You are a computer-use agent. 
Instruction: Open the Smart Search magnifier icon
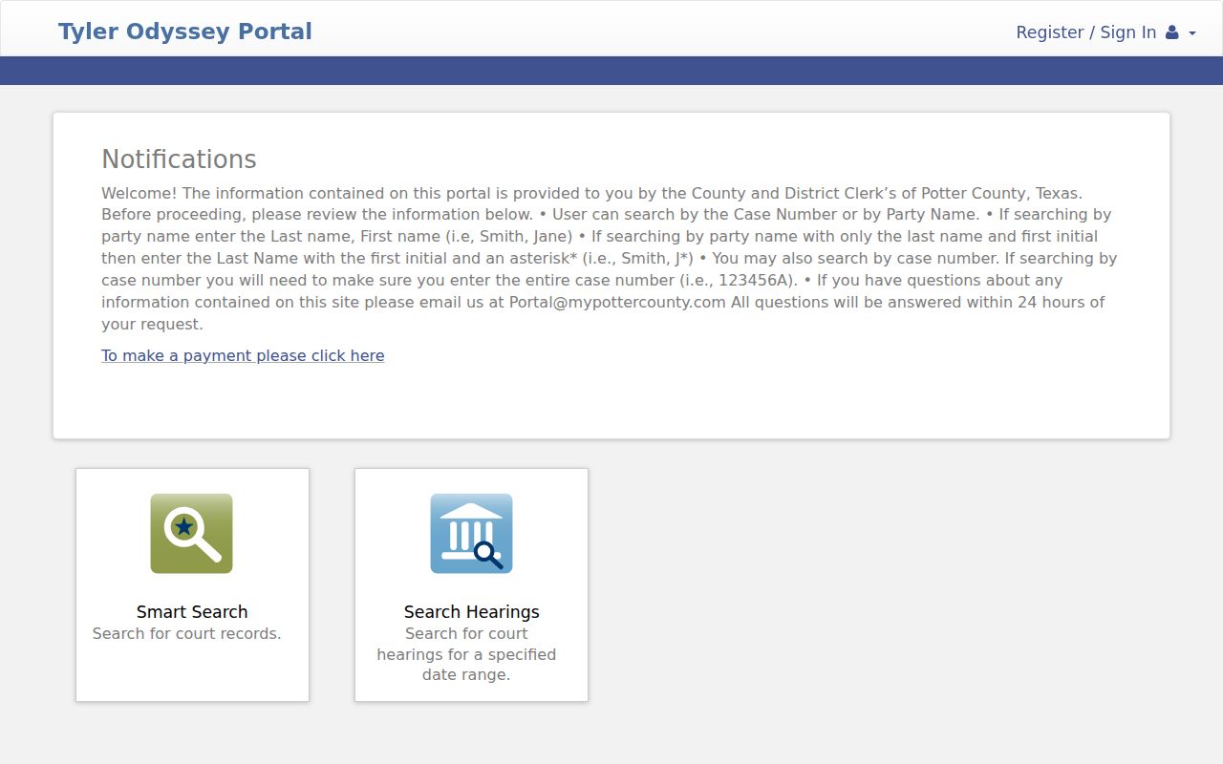click(x=191, y=533)
